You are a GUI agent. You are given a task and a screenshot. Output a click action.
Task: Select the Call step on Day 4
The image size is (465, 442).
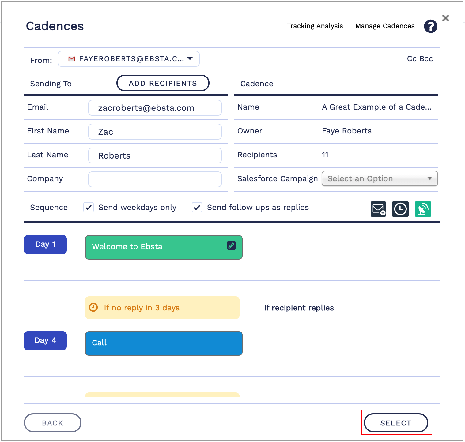click(164, 343)
